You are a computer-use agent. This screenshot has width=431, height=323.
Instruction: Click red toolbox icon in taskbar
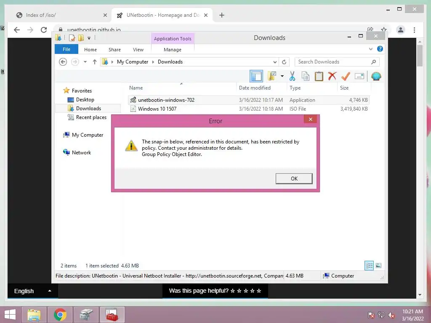click(x=112, y=315)
